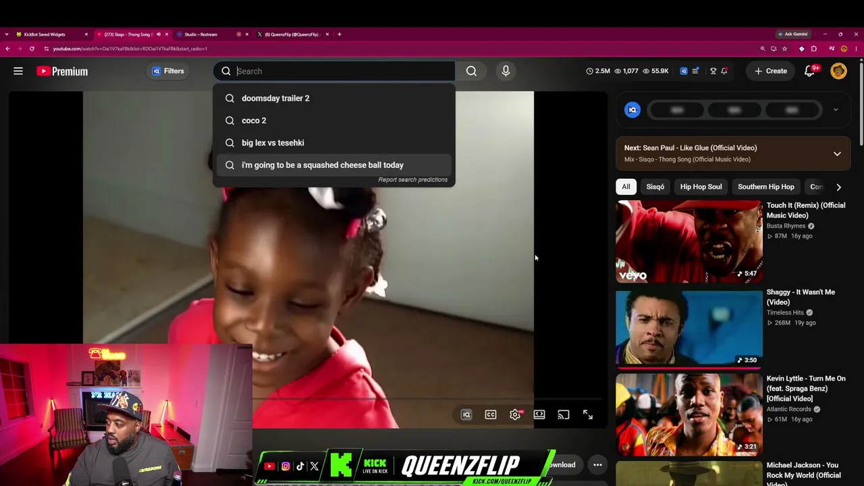Select the All filter chip
The image size is (864, 486).
626,187
